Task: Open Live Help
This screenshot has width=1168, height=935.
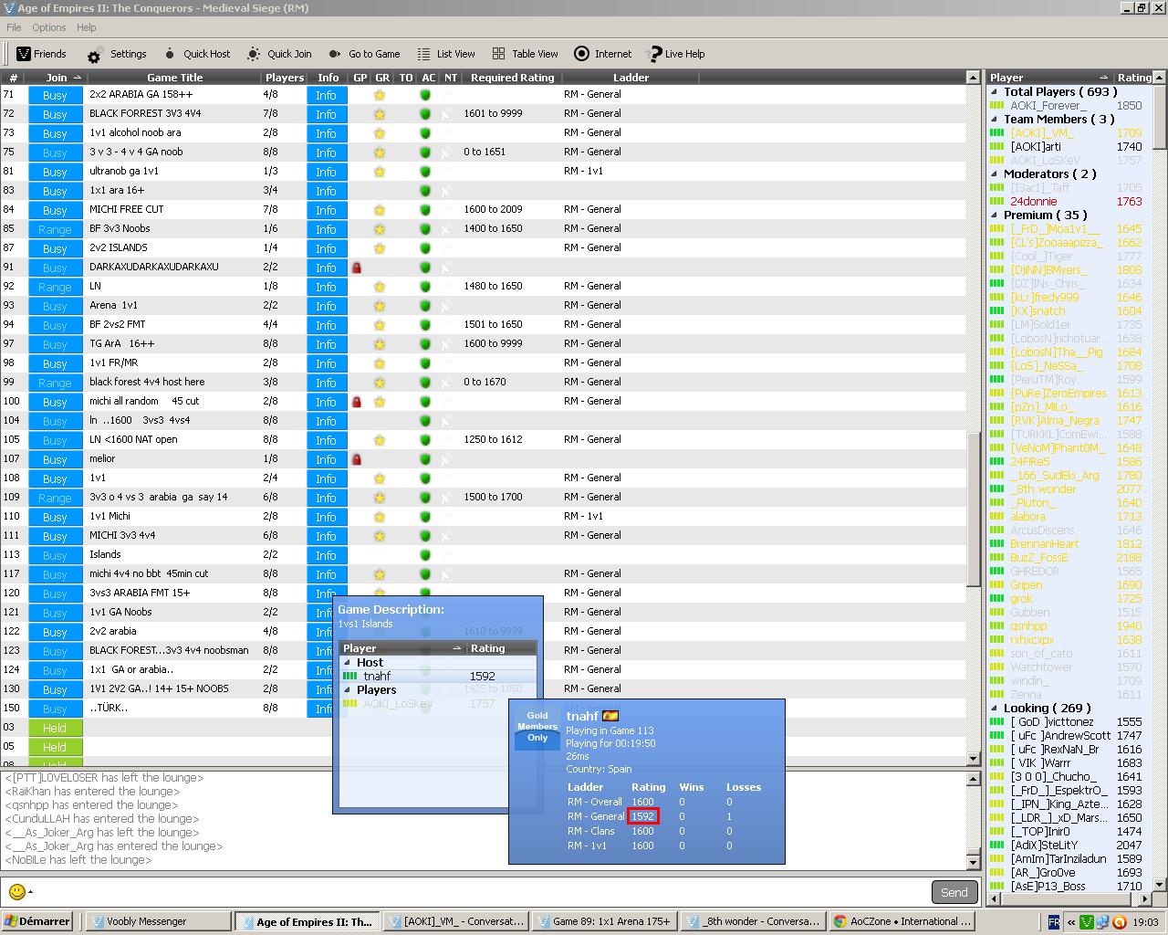Action: pos(676,54)
